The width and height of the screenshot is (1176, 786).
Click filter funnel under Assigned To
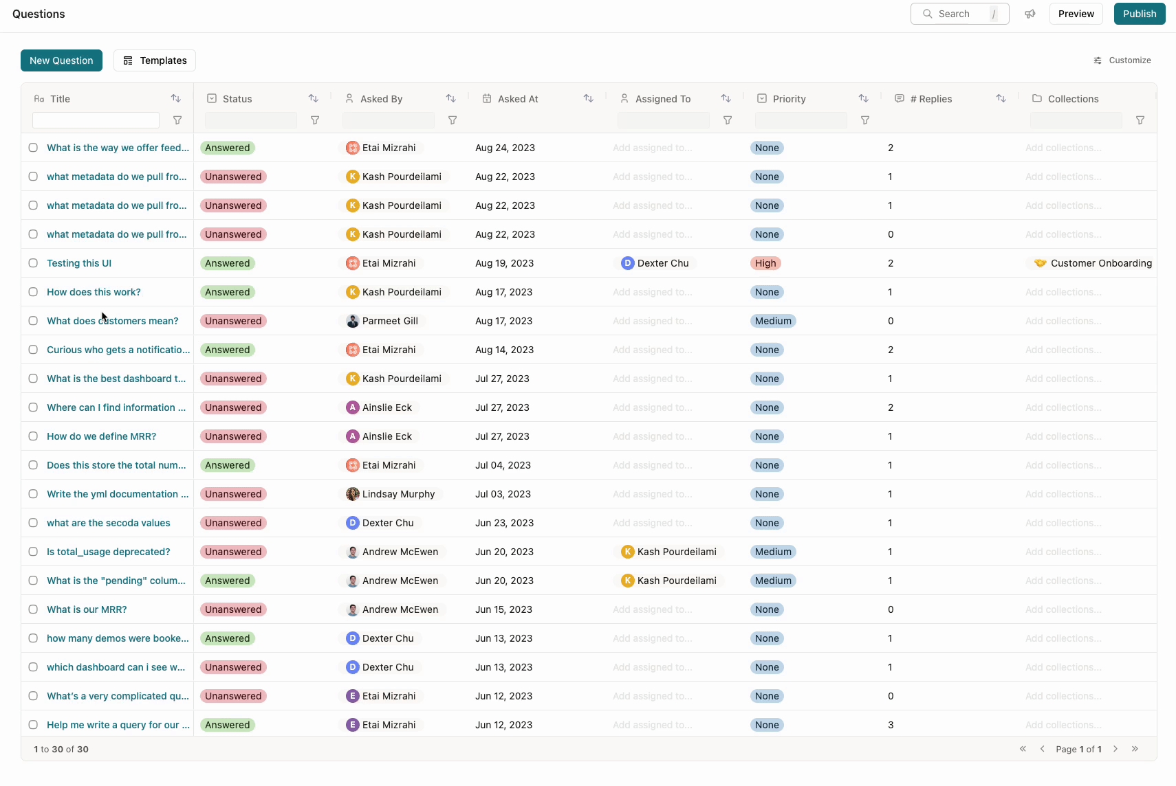click(x=728, y=120)
